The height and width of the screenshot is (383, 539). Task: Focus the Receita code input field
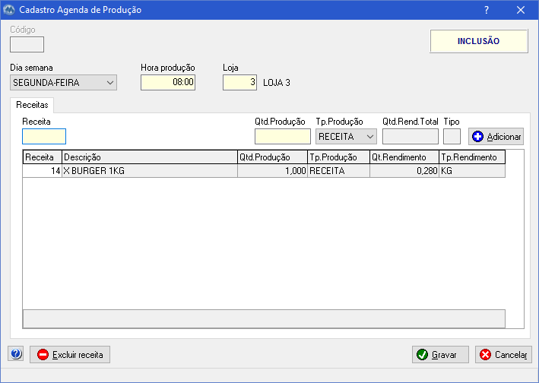pos(44,136)
